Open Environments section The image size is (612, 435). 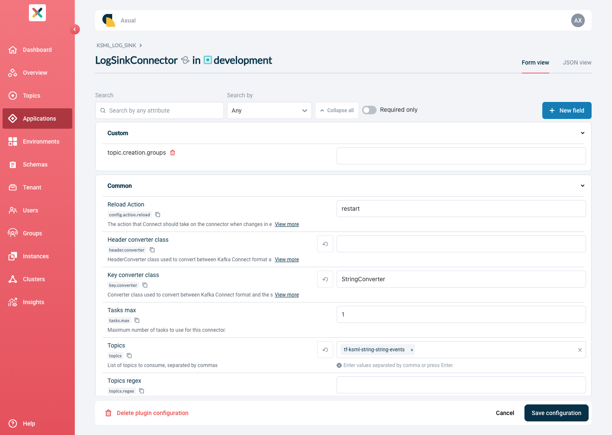click(x=37, y=141)
